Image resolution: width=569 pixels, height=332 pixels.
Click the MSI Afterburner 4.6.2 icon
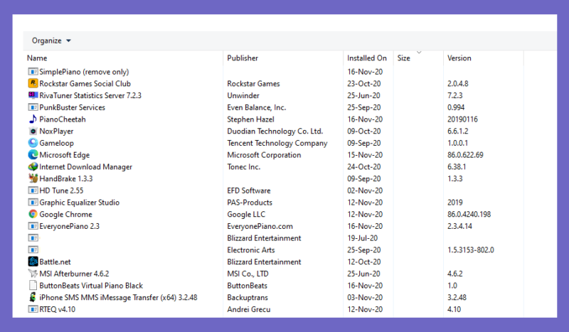pyautogui.click(x=33, y=274)
